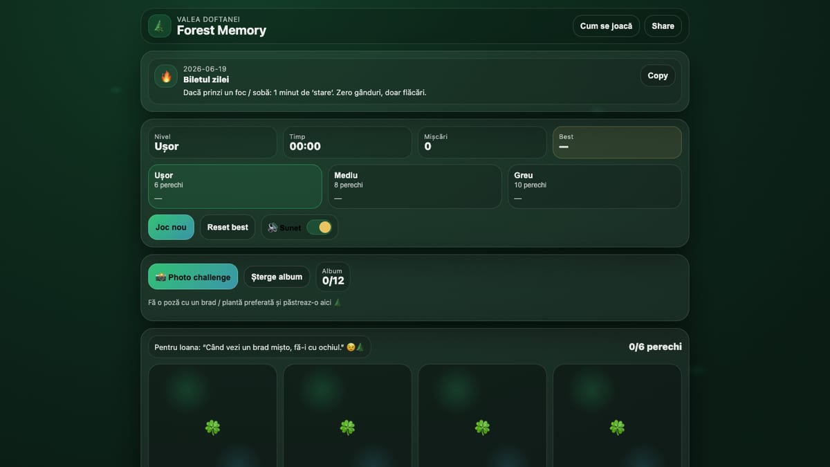Open the Cum se joacă help
This screenshot has width=830, height=467.
coord(606,26)
